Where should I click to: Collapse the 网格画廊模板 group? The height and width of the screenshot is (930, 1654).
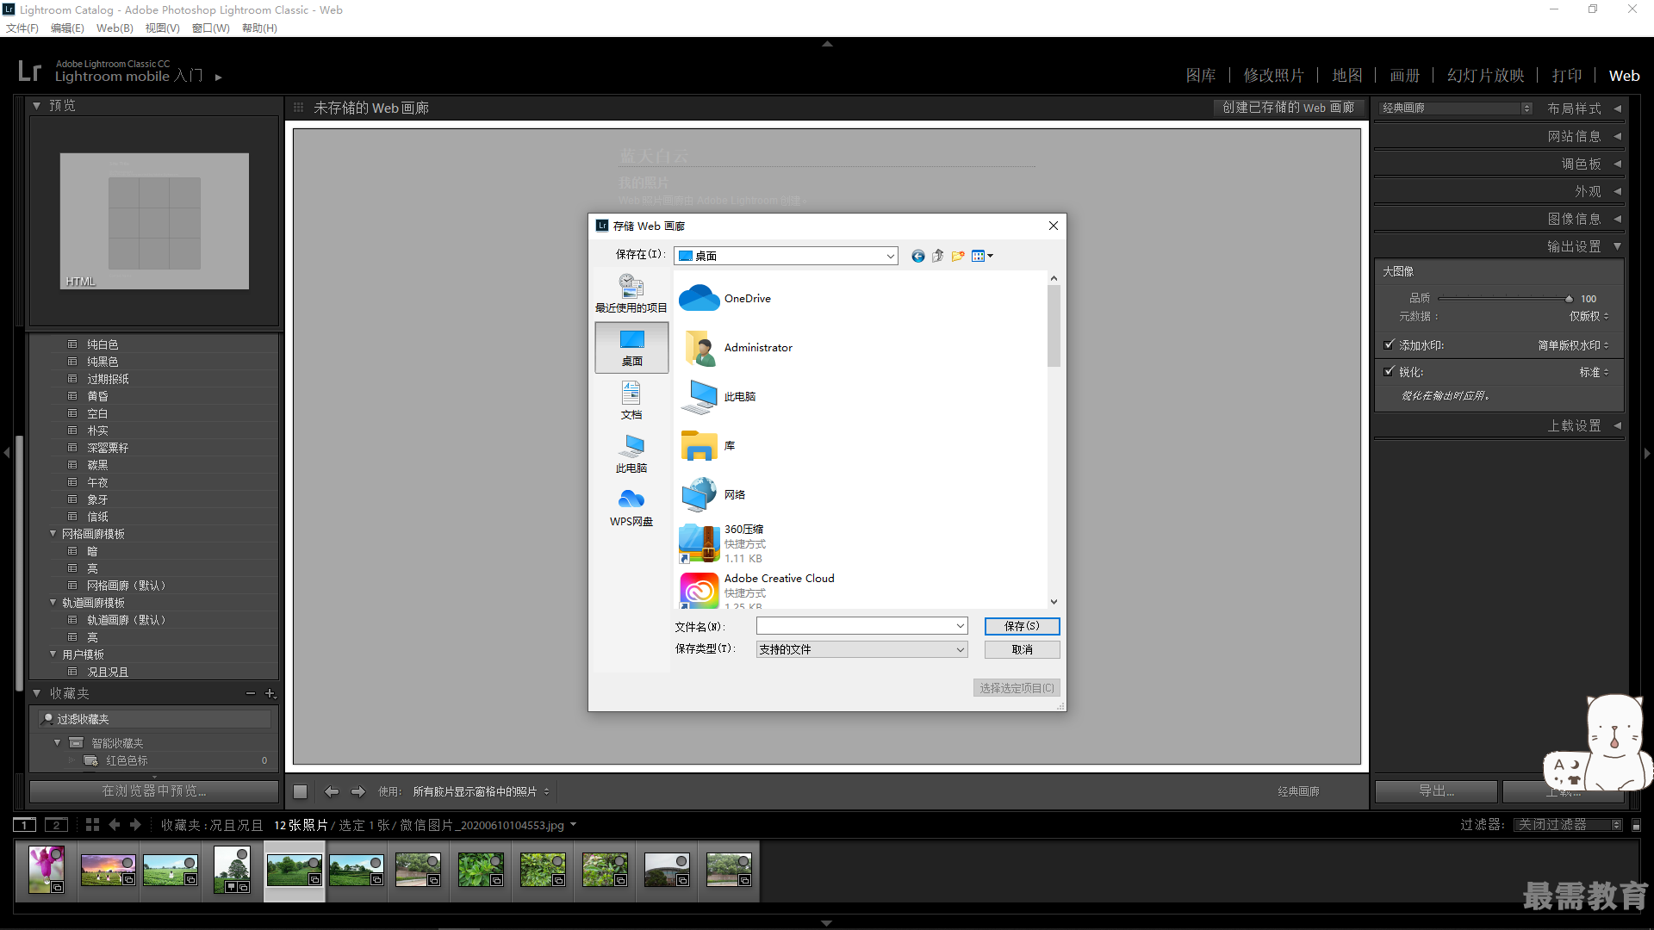click(x=53, y=534)
